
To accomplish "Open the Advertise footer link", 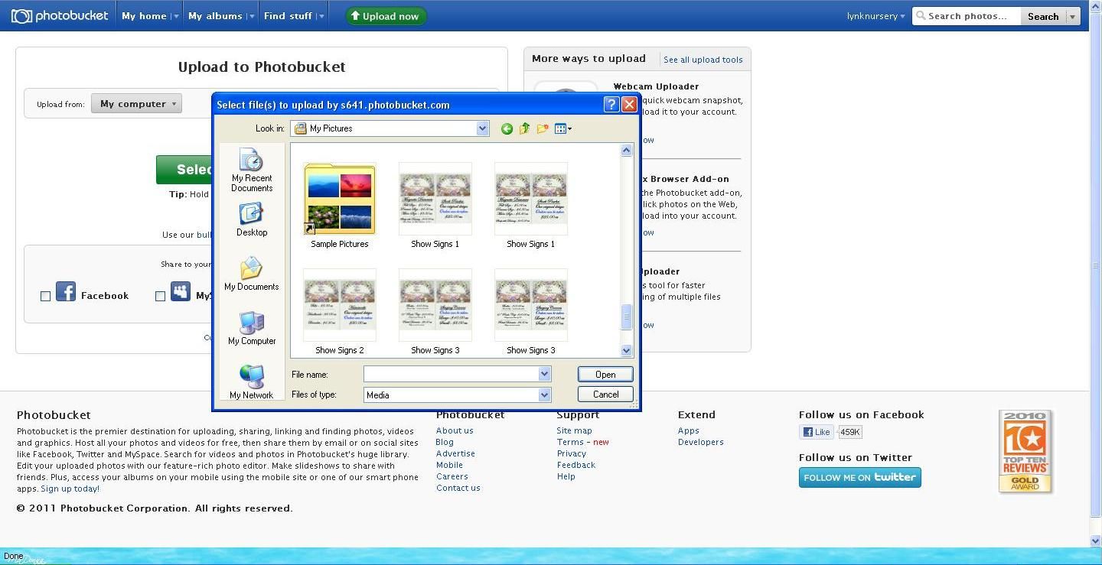I will (x=455, y=453).
